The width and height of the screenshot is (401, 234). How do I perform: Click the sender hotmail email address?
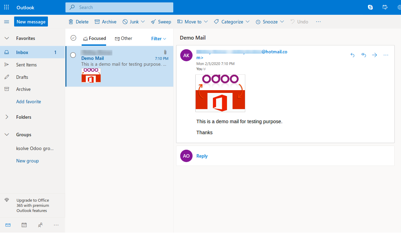[242, 54]
